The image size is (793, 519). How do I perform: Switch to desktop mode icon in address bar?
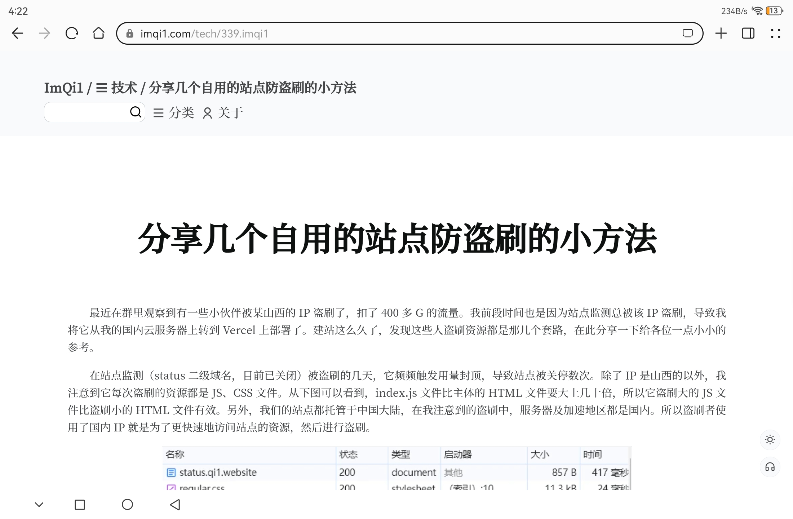coord(687,34)
